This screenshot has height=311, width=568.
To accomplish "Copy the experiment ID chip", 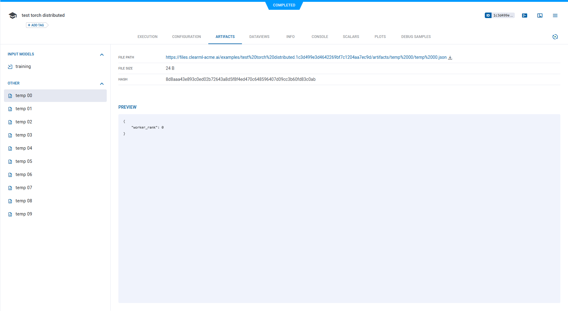I will [500, 15].
